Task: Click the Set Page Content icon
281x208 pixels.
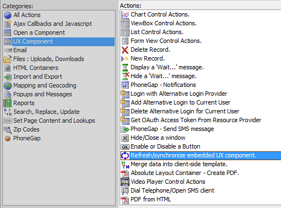Action: (8, 121)
